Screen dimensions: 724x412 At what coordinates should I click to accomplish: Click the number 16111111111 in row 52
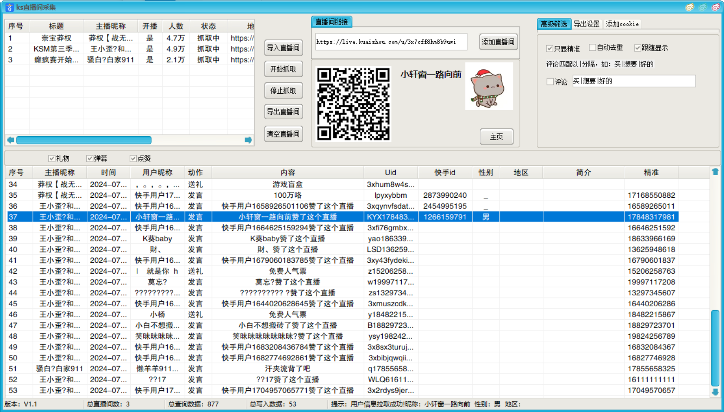(x=651, y=379)
